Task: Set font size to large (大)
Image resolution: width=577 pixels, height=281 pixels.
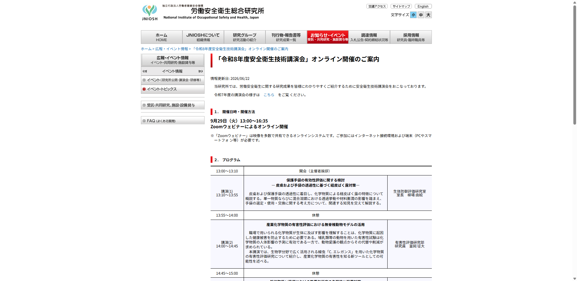Action: (428, 15)
